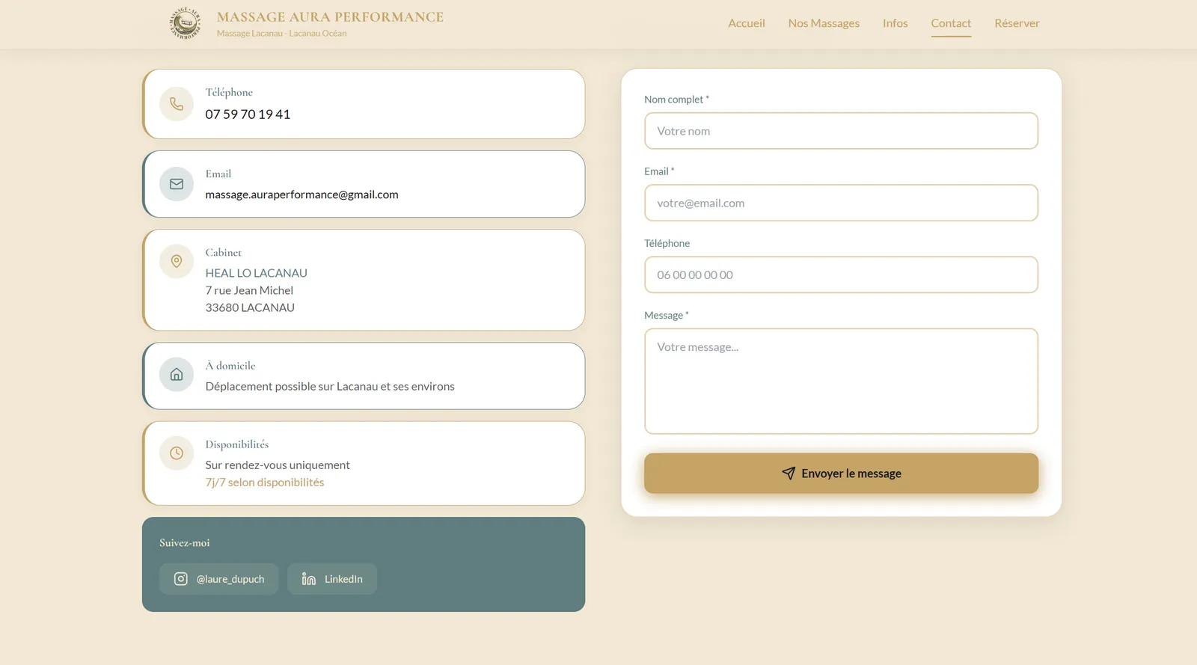Click the 7j/7 selon disponibilités text
The height and width of the screenshot is (665, 1197).
pyautogui.click(x=265, y=482)
